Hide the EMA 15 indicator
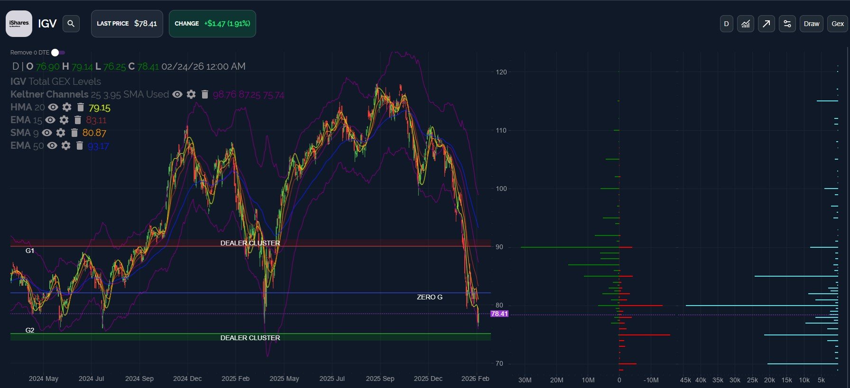Screen dimensions: 850x388 (50, 120)
